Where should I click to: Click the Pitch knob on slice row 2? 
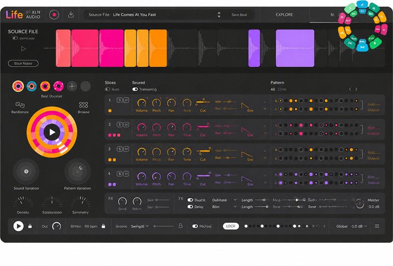(156, 128)
